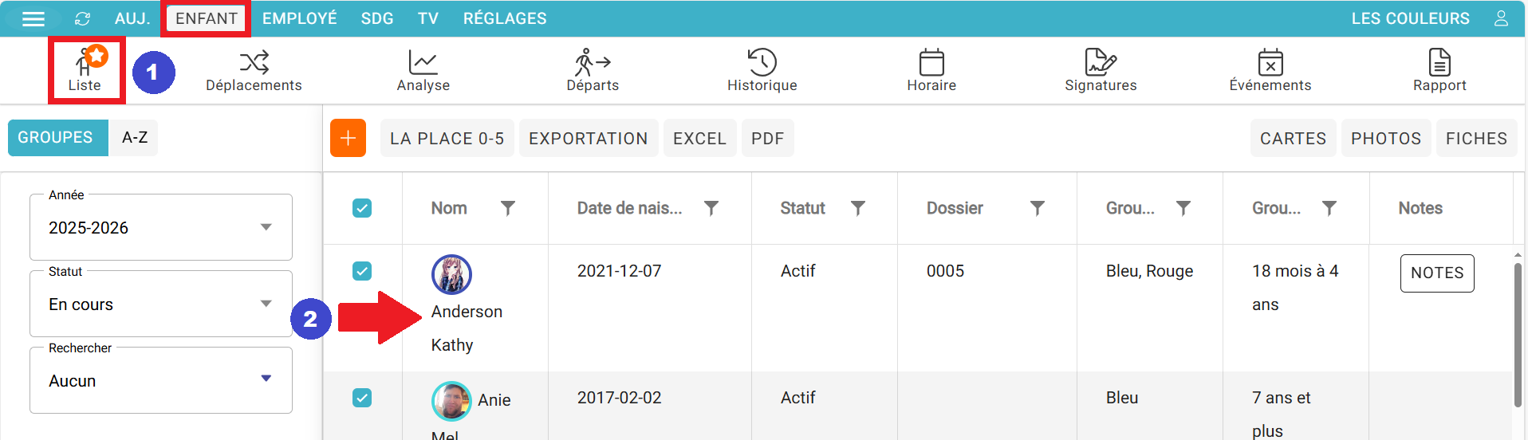The width and height of the screenshot is (1528, 440).
Task: Click the EXPORTATION button
Action: point(589,138)
